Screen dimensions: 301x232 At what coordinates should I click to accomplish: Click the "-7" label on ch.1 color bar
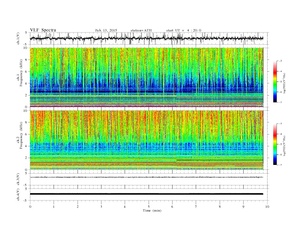coord(280,102)
